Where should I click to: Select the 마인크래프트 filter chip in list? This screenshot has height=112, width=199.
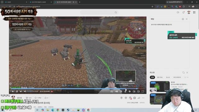[x=177, y=77]
